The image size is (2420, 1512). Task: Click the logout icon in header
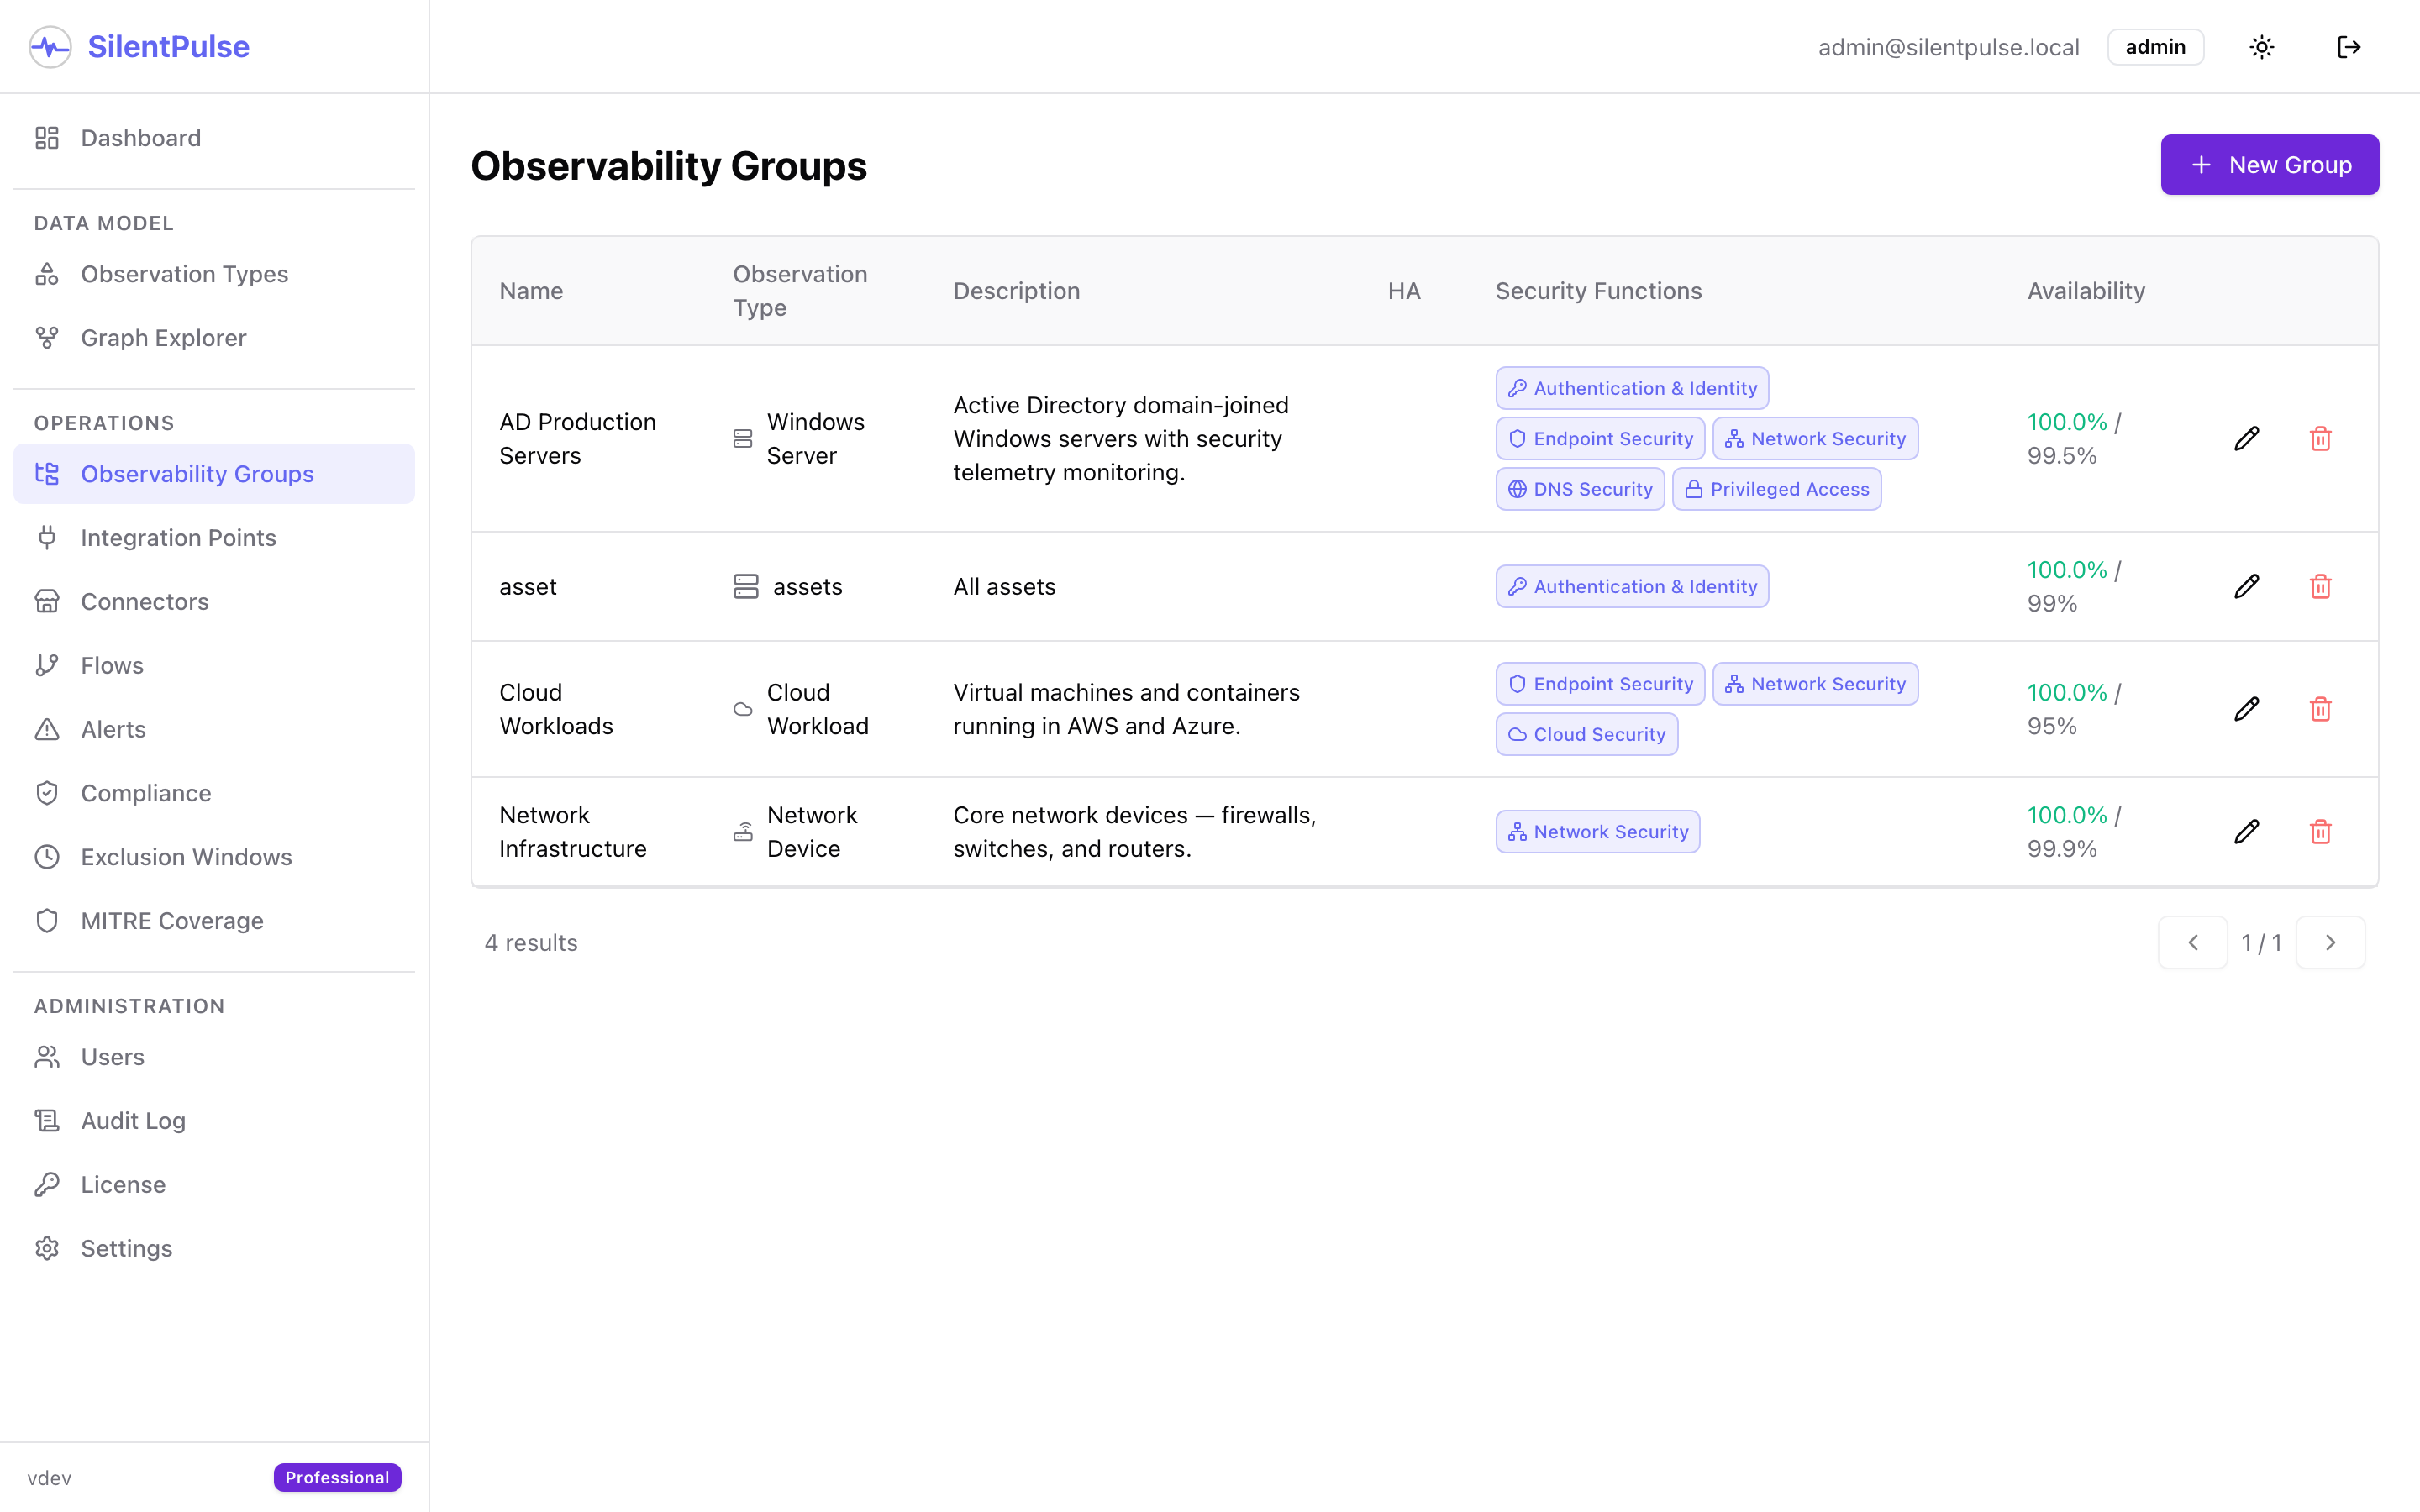2349,47
